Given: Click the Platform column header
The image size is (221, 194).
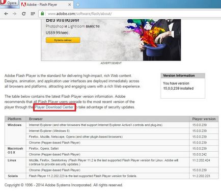Looking at the screenshot, I should (x=15, y=119).
